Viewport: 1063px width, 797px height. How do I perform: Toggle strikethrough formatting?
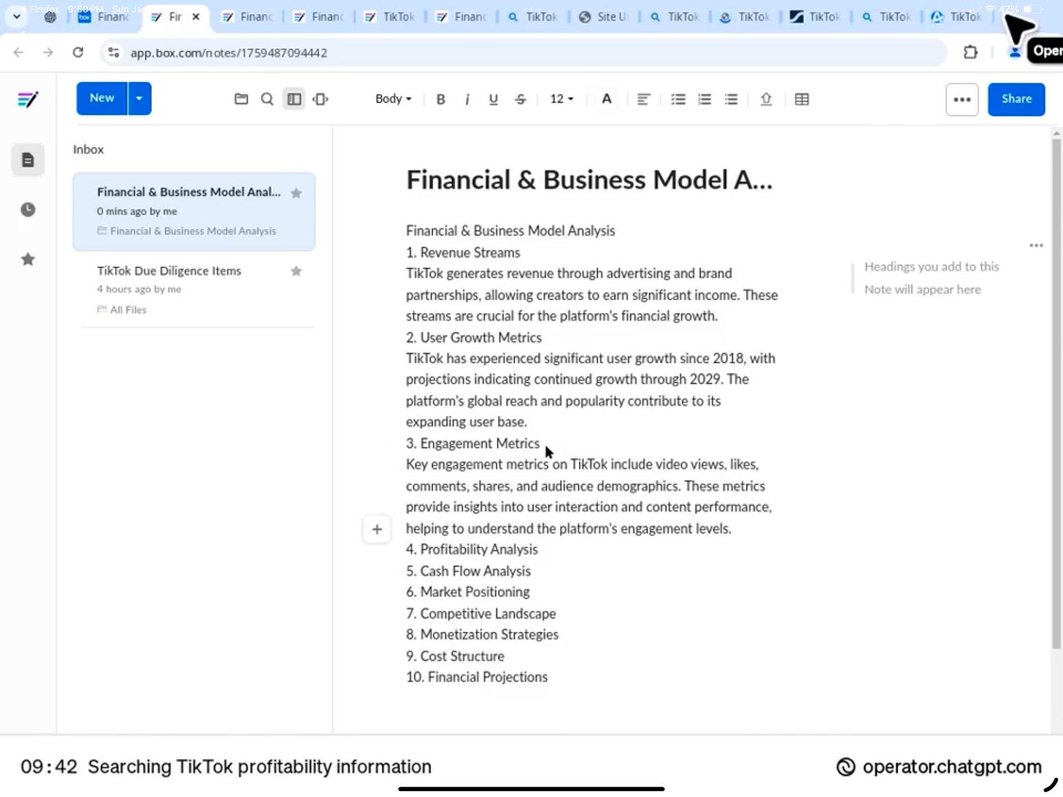point(521,99)
